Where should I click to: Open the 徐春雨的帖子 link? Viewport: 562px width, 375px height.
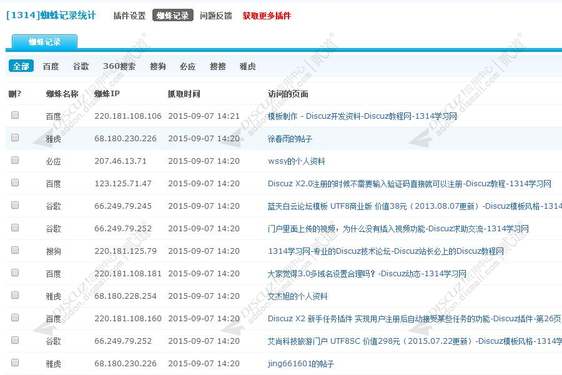[290, 139]
